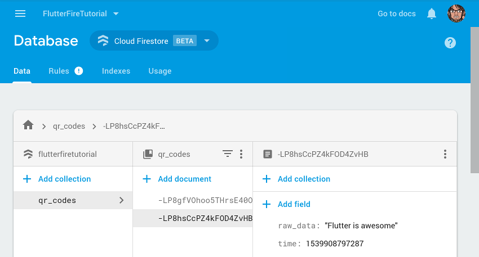Image resolution: width=479 pixels, height=257 pixels.
Task: Open the filter icon for qr_codes
Action: (x=227, y=154)
